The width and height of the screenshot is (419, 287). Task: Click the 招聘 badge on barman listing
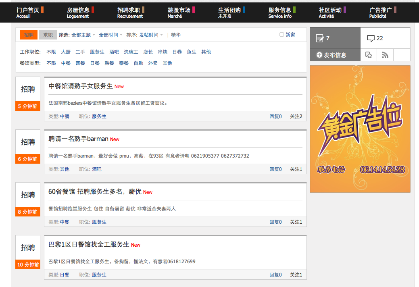(x=27, y=141)
